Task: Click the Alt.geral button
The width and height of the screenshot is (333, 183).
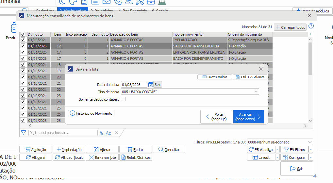Action: (36, 158)
